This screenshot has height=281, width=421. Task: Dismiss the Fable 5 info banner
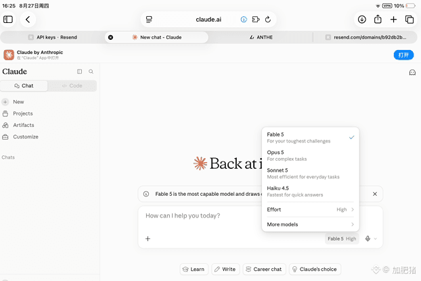[375, 194]
